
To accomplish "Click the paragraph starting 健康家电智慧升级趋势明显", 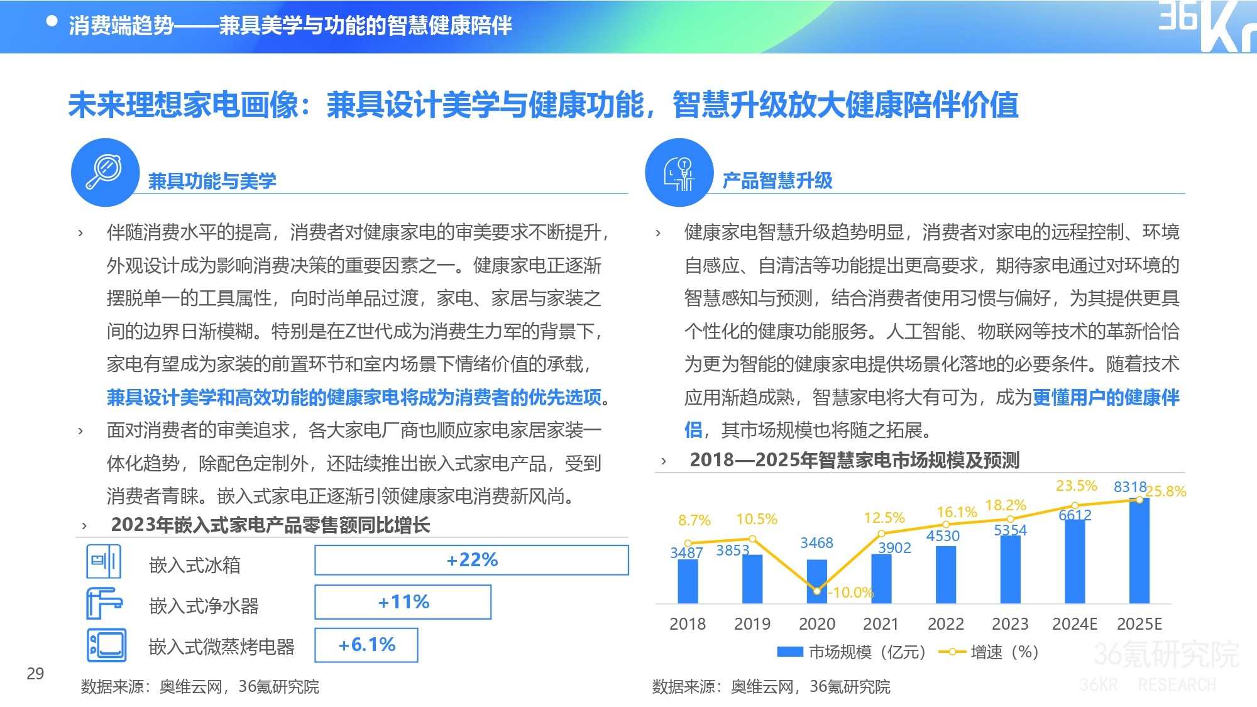I will (x=931, y=331).
